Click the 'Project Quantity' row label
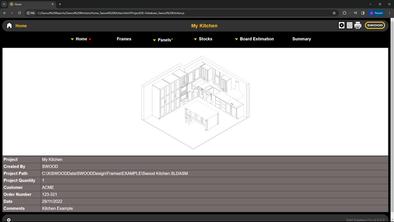394x222 pixels. pos(19,180)
